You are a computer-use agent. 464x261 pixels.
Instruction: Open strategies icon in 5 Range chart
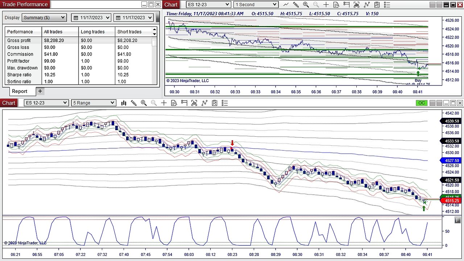coord(215,103)
